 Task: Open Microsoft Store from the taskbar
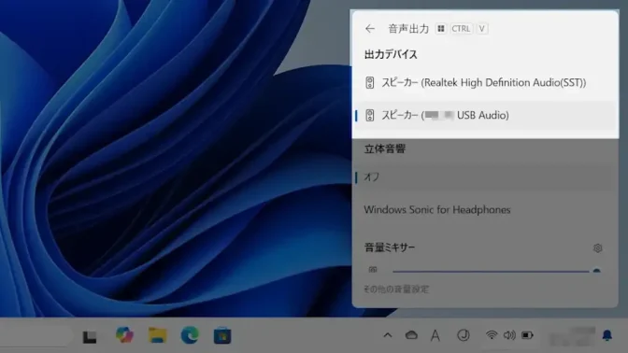pos(222,335)
